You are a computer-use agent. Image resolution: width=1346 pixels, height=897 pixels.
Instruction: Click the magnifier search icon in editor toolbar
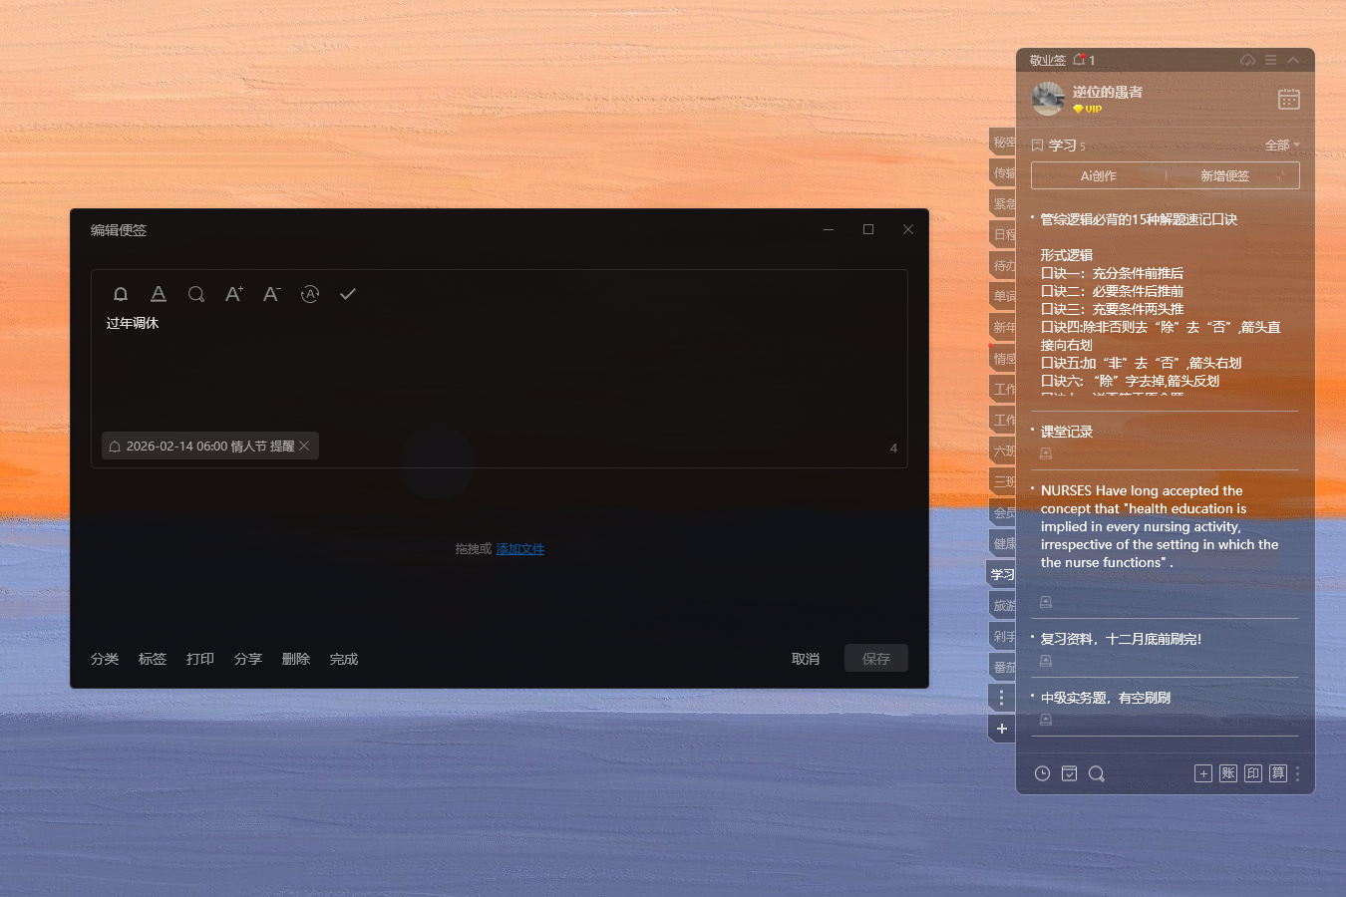[x=196, y=294]
